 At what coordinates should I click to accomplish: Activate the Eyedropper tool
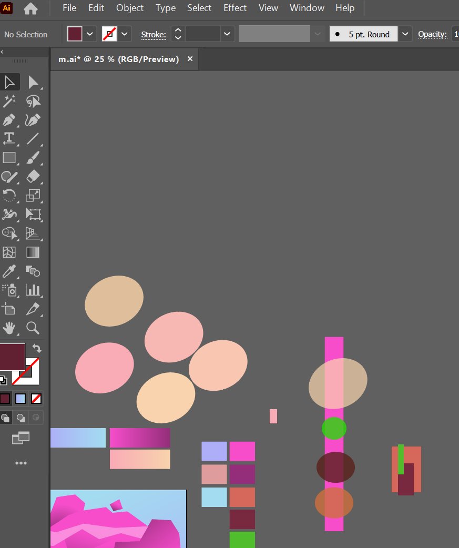[x=9, y=271]
